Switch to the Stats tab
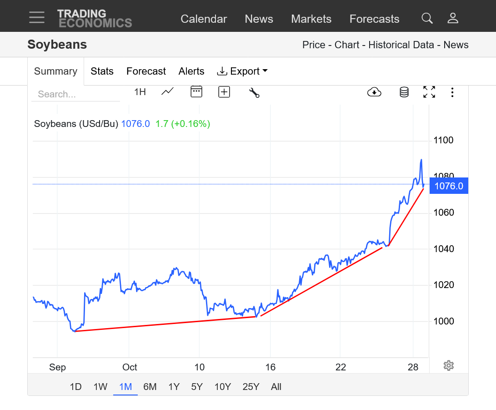 pos(102,71)
